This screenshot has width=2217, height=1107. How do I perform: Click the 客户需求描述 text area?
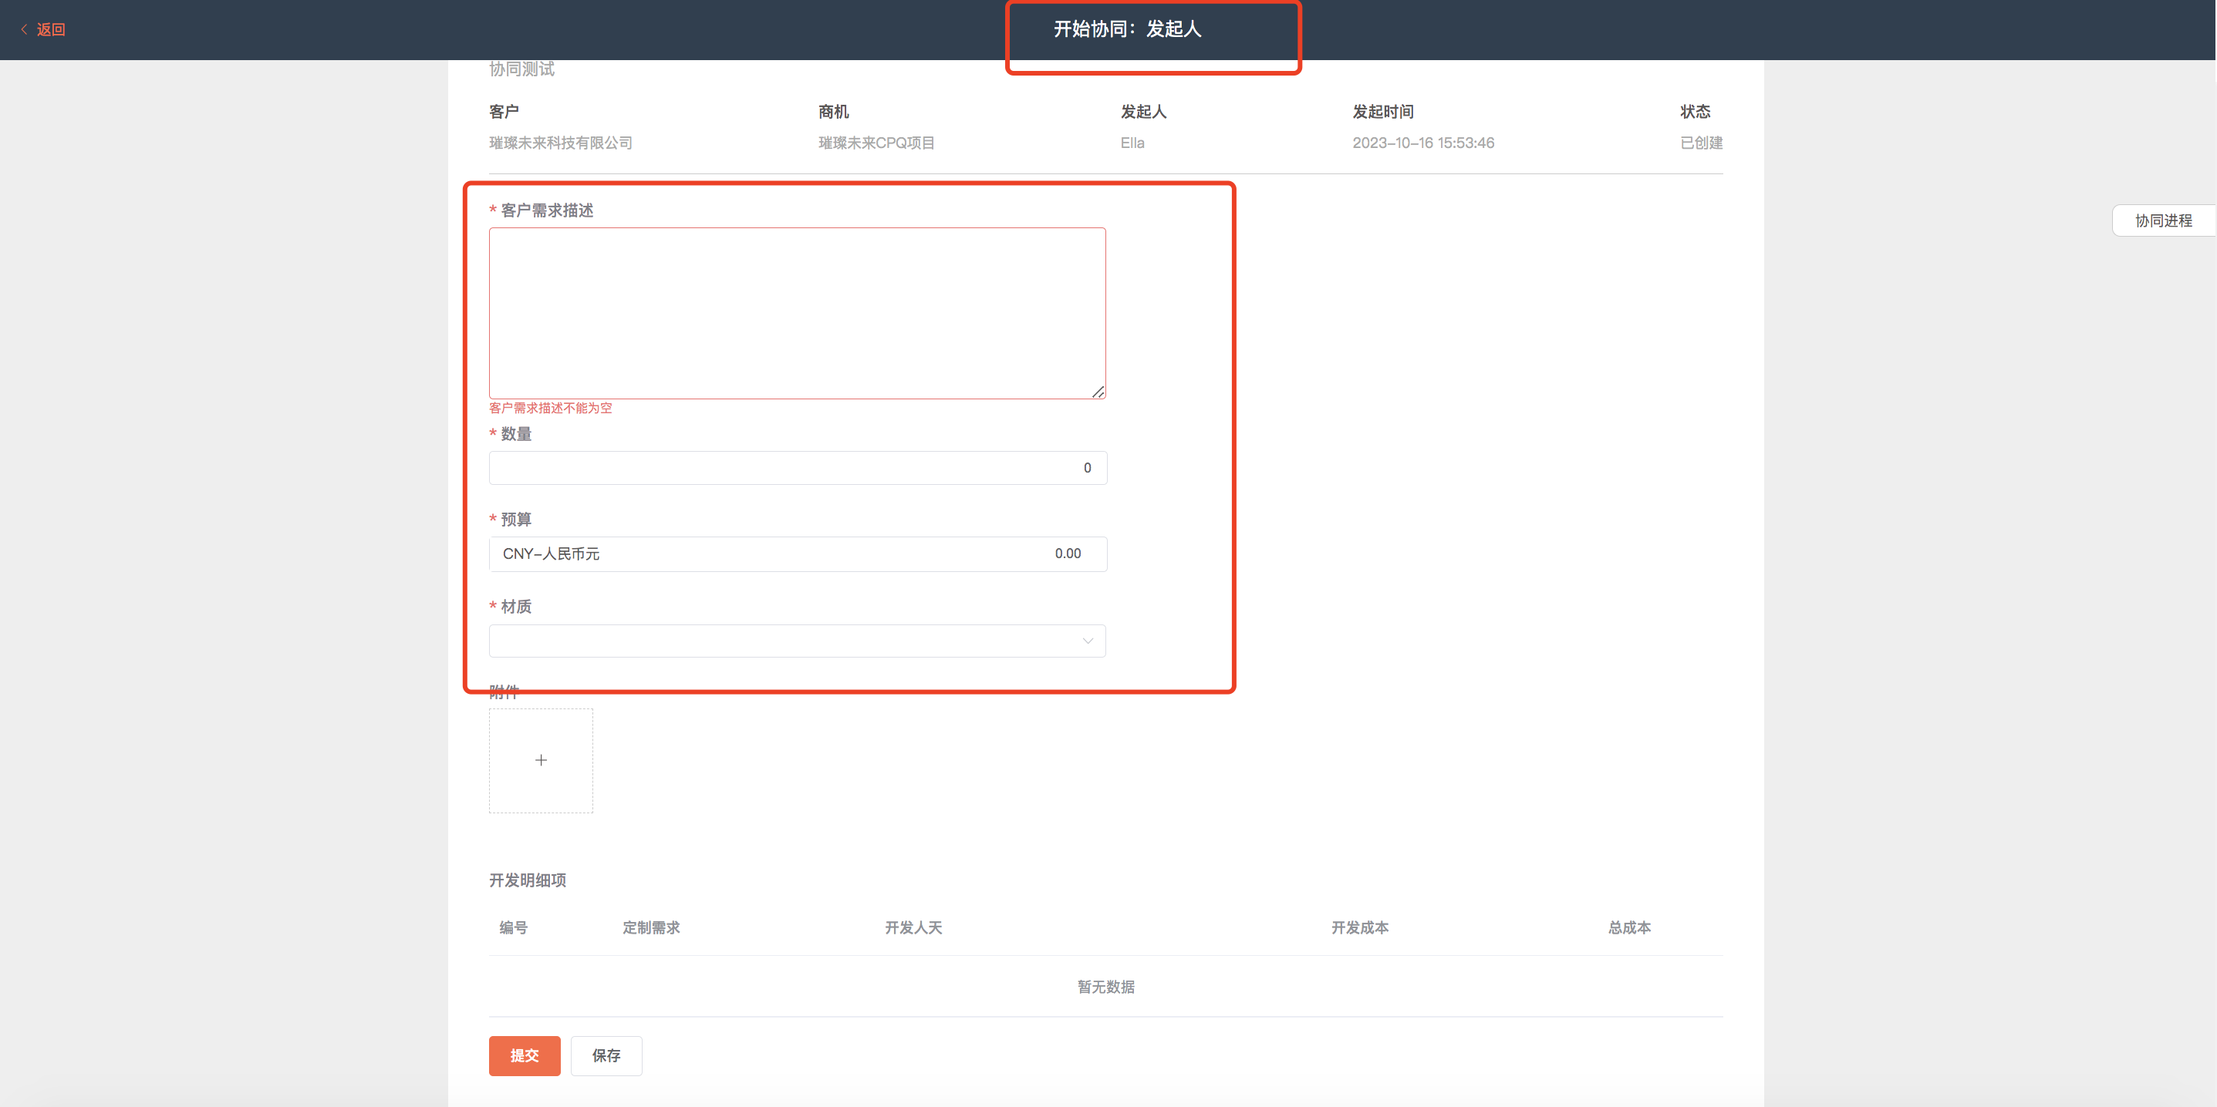pos(797,313)
